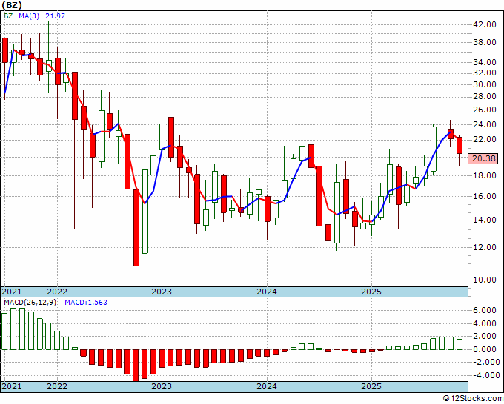Click 2023 on the price chart timeline

pyautogui.click(x=162, y=292)
